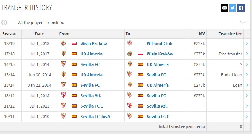252x134 pixels.
Task: Click the Transfer fee column header
Action: 230,34
